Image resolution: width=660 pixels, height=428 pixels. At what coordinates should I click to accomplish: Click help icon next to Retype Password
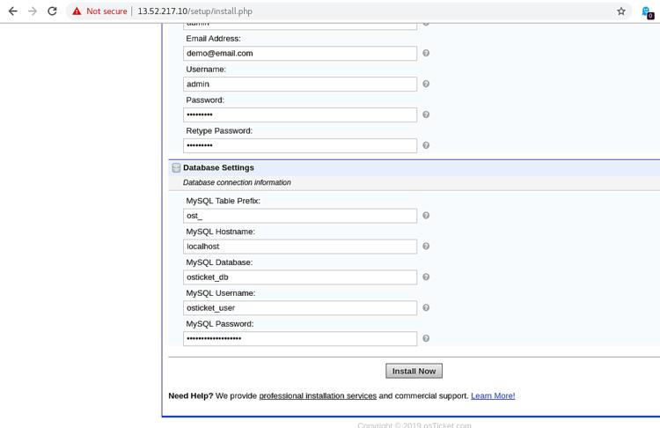tap(426, 145)
